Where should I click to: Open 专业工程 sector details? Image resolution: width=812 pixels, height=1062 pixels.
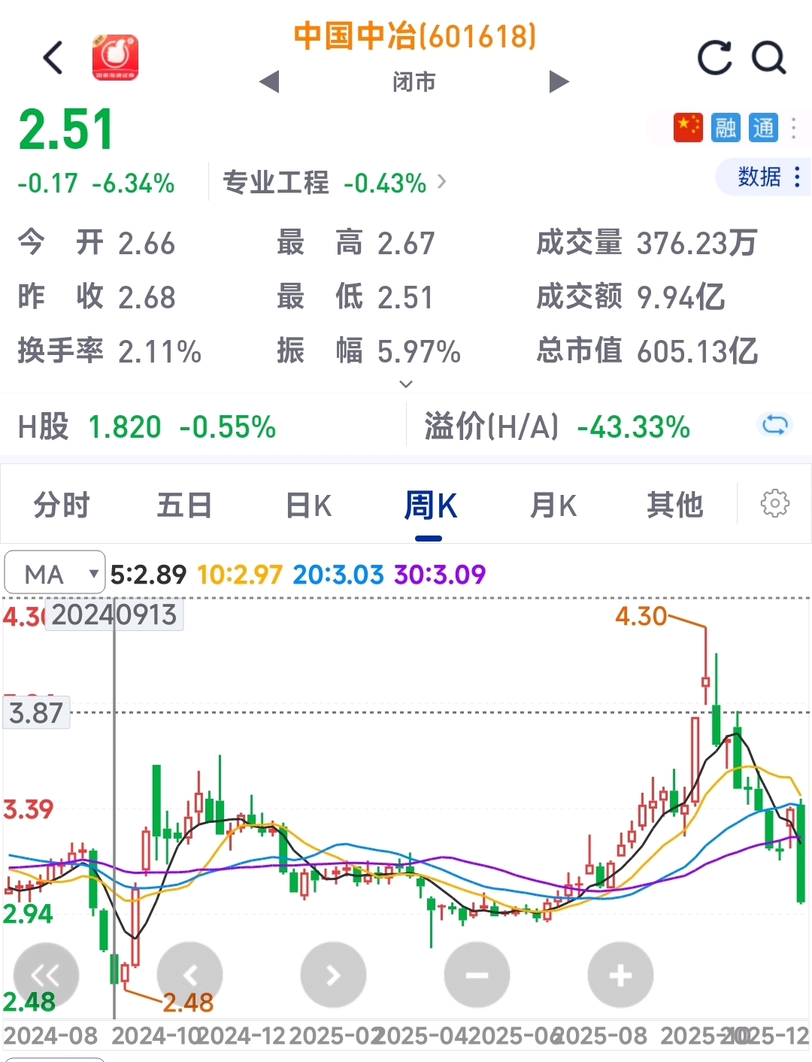coord(334,183)
